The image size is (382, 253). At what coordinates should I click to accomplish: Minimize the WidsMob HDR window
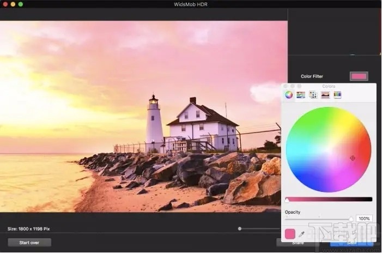[x=13, y=4]
